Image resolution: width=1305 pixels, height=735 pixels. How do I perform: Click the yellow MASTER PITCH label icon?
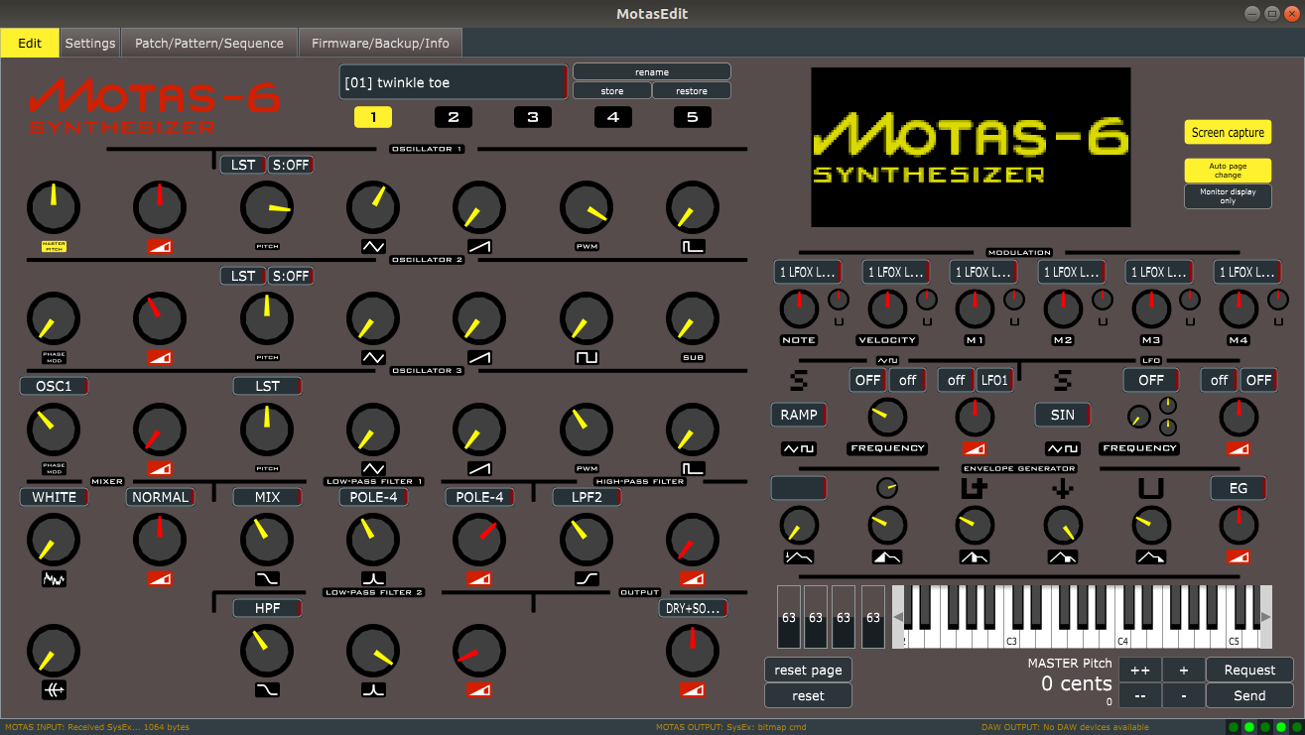tap(54, 246)
